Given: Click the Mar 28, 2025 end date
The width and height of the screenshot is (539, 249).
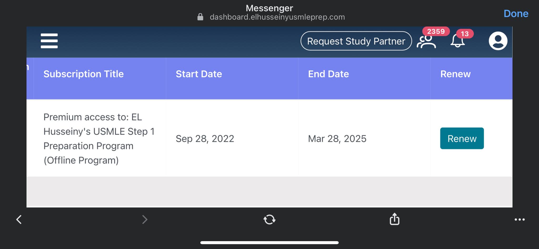Looking at the screenshot, I should pyautogui.click(x=337, y=139).
